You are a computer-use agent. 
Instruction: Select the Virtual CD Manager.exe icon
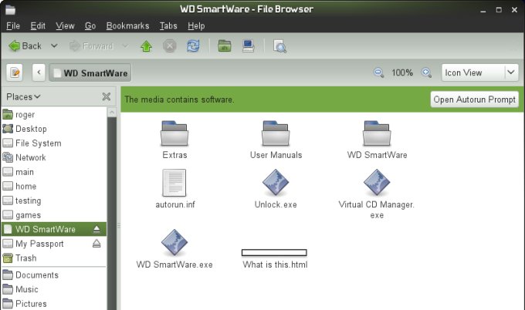point(377,182)
